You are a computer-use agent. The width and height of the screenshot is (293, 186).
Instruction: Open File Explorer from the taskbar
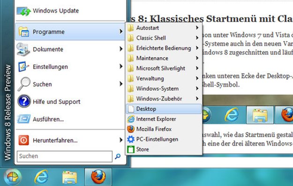click(x=69, y=177)
